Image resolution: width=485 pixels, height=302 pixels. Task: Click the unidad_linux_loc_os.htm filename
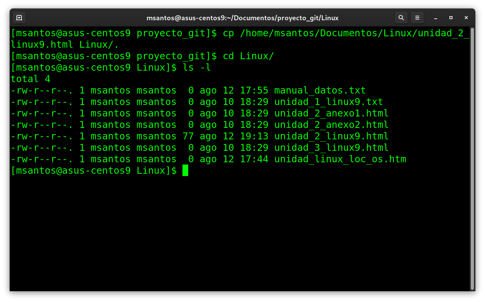[x=340, y=159]
